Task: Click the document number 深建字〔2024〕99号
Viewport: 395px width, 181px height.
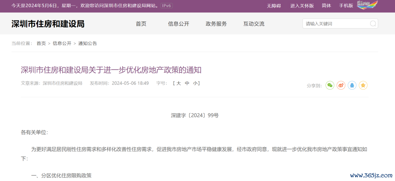Action: 195,116
